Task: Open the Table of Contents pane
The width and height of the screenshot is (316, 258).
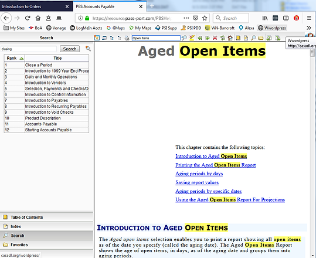Action: point(46,217)
